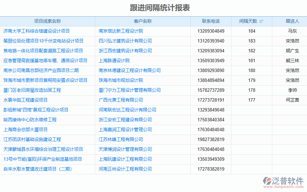Viewport: 307px width, 192px height.
Task: Open customer 南京信达新工程设计院
Action: [121, 31]
